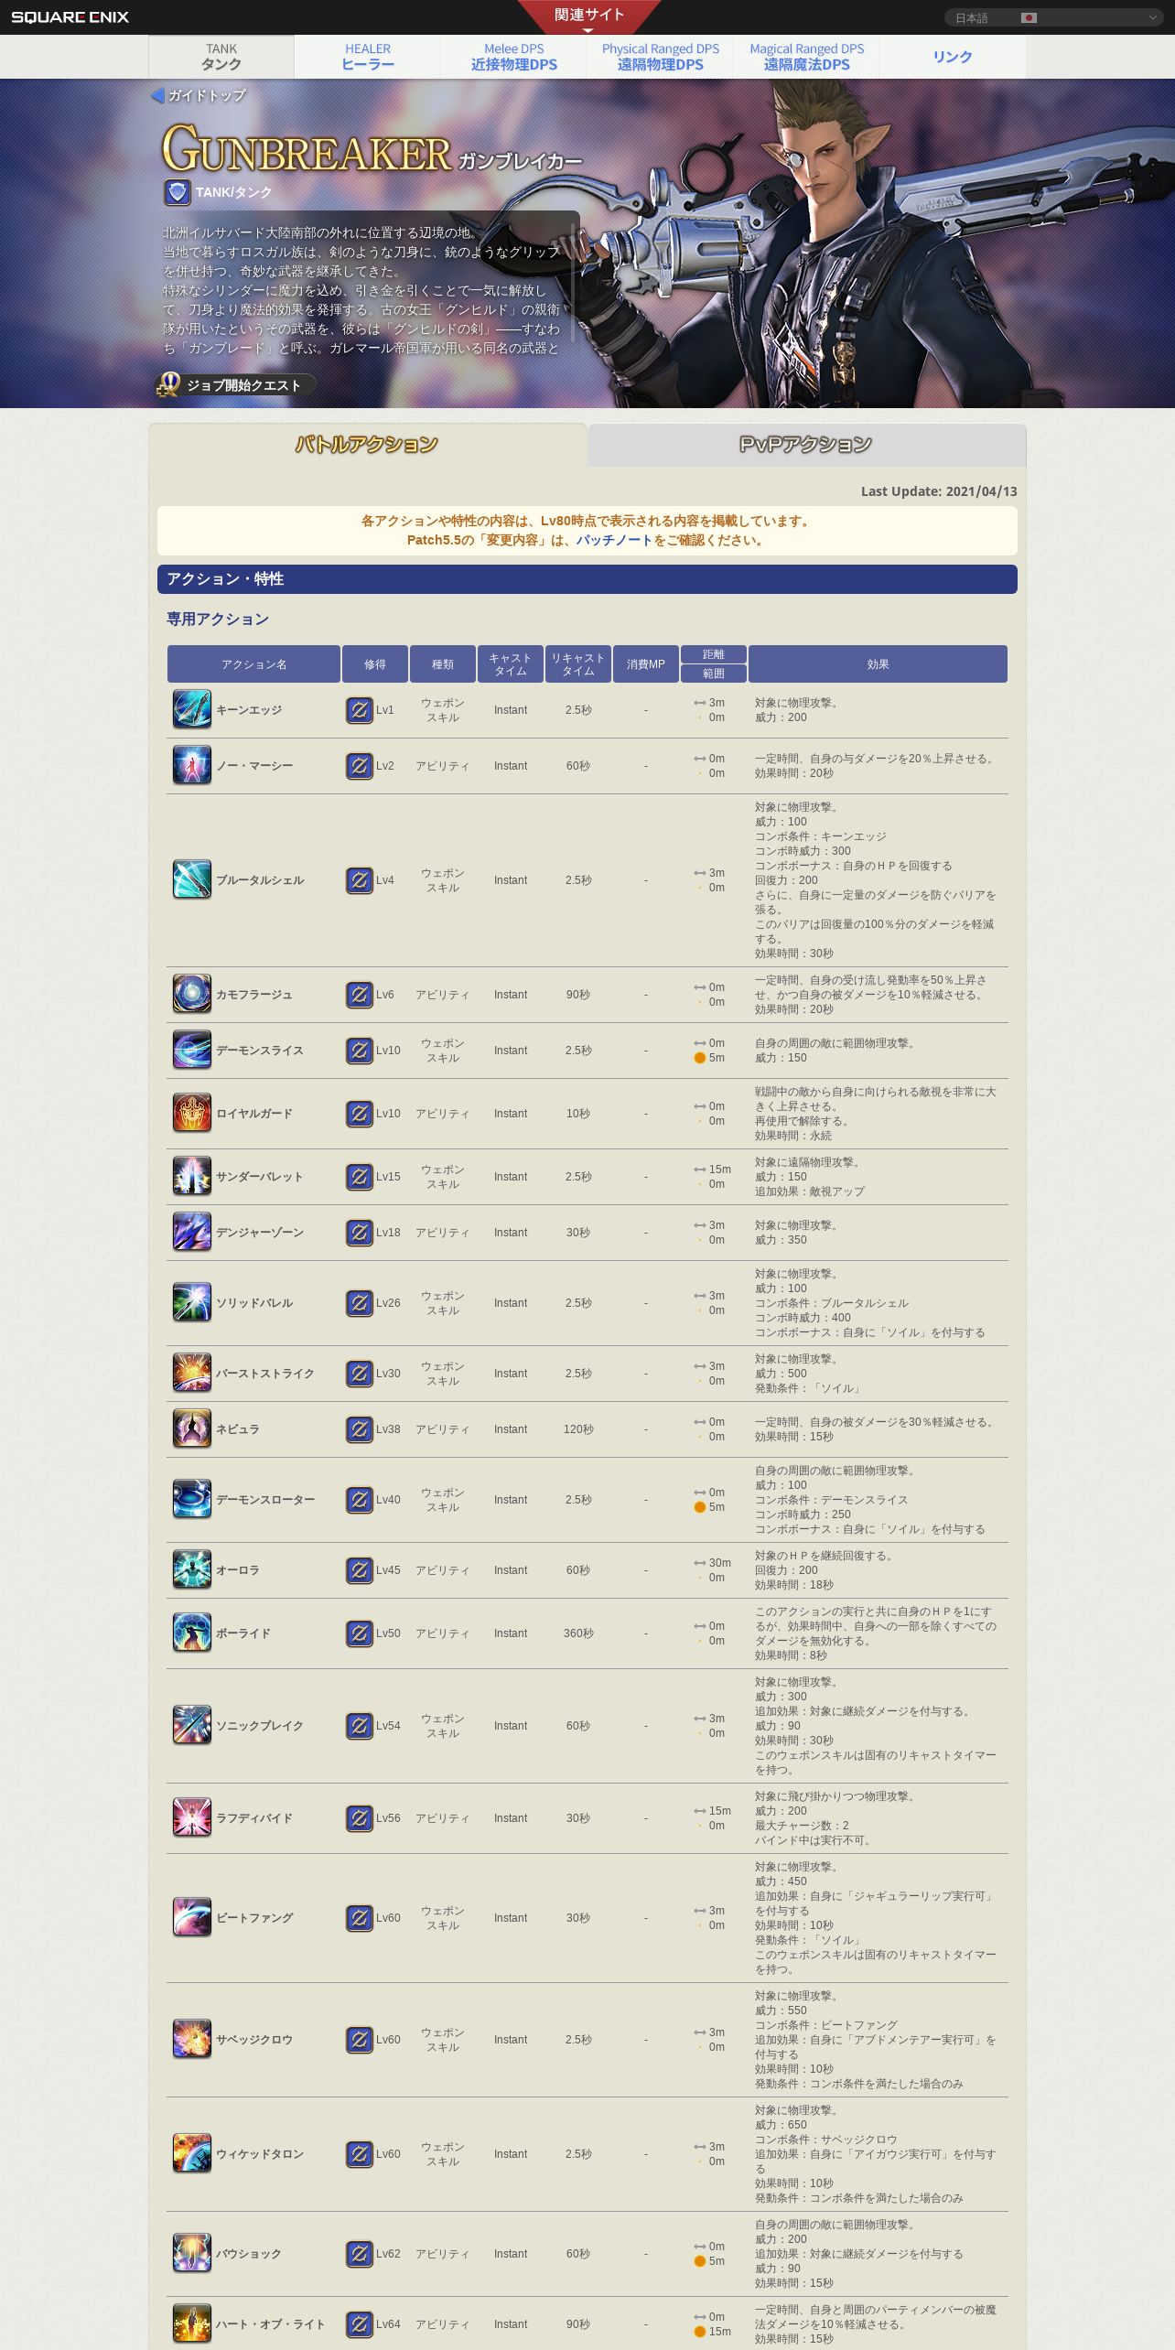Click the 専用アクション section heading

coord(218,620)
